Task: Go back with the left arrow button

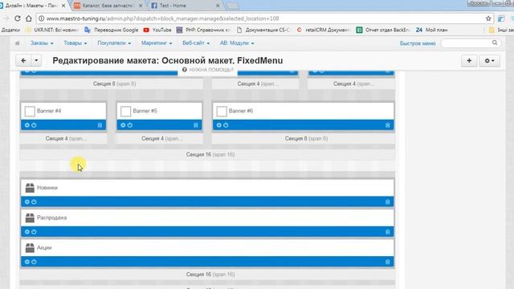Action: point(23,60)
